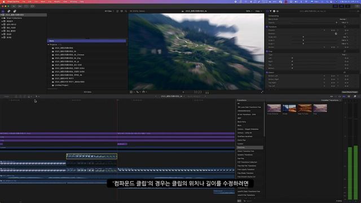The width and height of the screenshot is (361, 203).
Task: Select the Cross Dissolve transition thumbnail
Action: pyautogui.click(x=274, y=108)
